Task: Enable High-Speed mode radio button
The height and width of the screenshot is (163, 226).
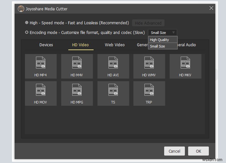Action: (27, 23)
